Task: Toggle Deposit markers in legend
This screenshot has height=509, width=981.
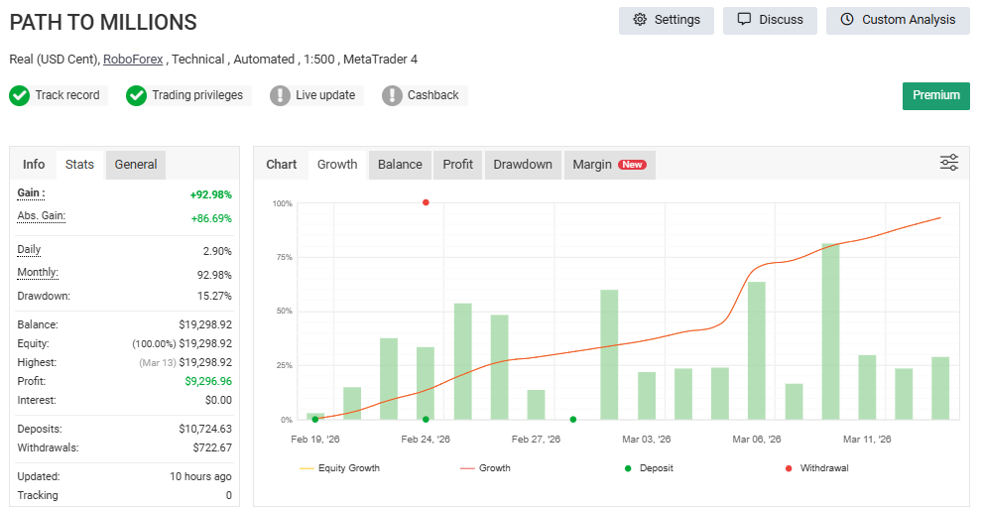Action: pyautogui.click(x=649, y=468)
